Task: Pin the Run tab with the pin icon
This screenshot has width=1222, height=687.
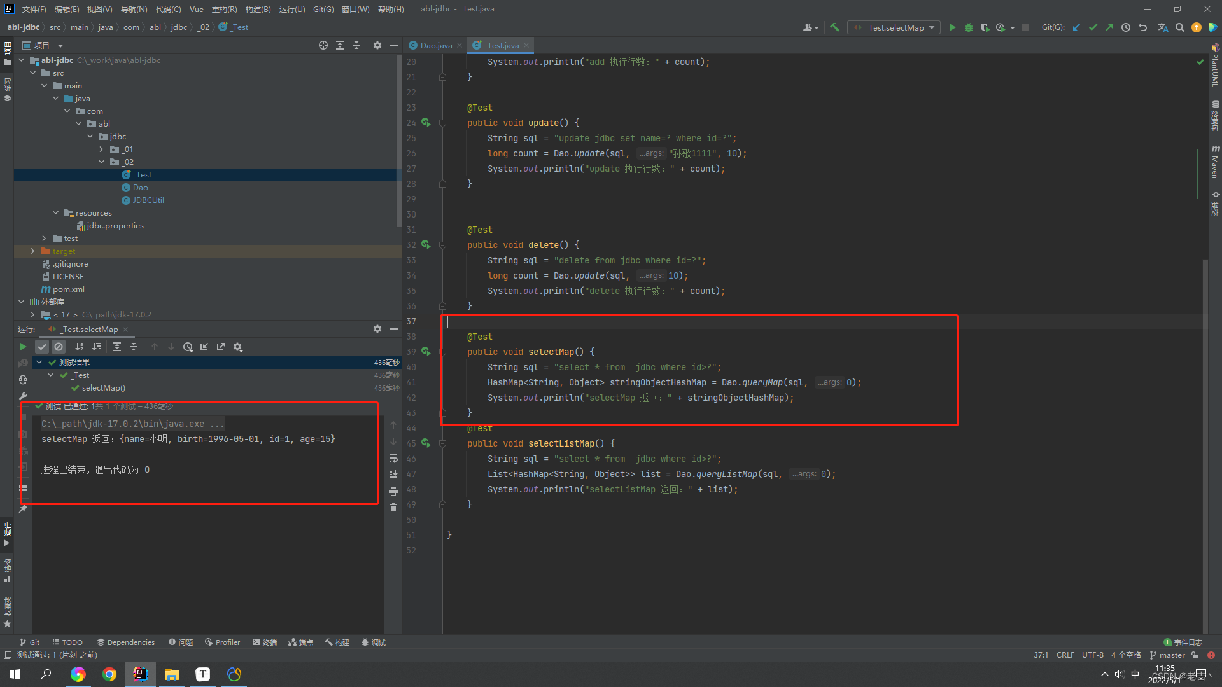Action: [x=23, y=508]
